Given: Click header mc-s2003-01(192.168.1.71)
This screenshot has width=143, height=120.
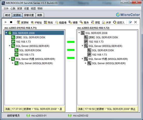Looking at the screenshot, I should click(20, 28).
